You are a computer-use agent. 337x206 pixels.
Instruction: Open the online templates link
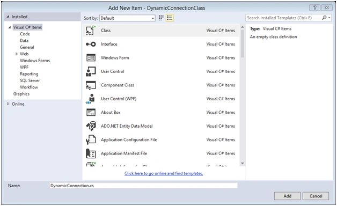point(164,173)
